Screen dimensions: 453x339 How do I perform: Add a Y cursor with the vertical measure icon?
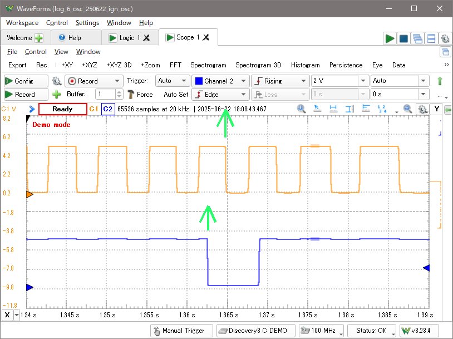click(x=349, y=109)
